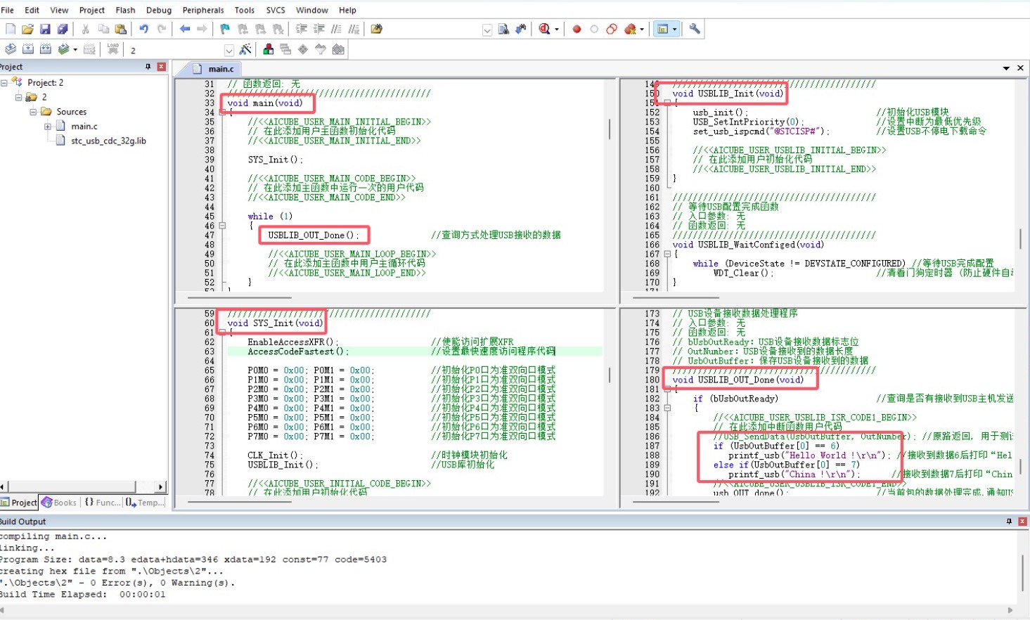Click the Save All icon
Screen dimensions: 1030x620
63,29
